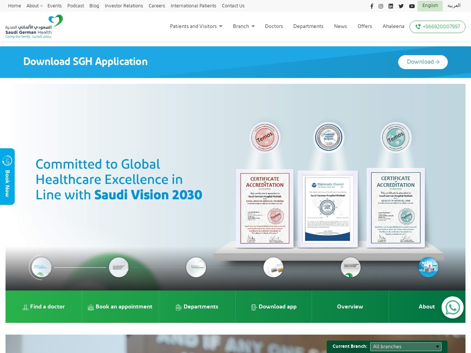
Task: Open the Facebook social icon
Action: click(372, 6)
